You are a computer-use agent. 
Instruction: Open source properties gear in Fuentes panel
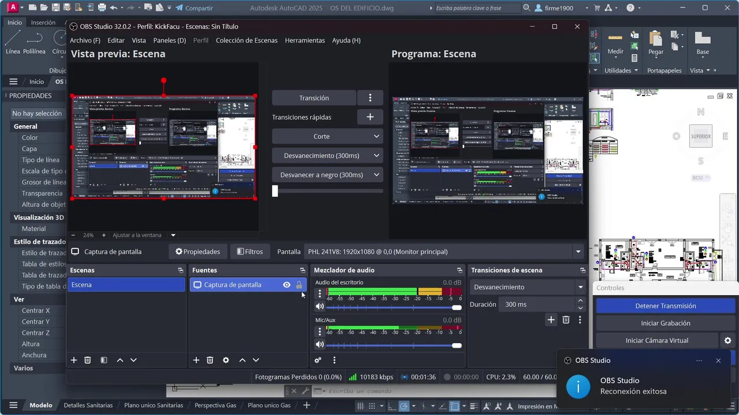point(226,360)
